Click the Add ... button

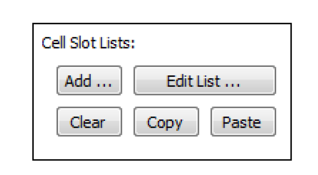(89, 80)
